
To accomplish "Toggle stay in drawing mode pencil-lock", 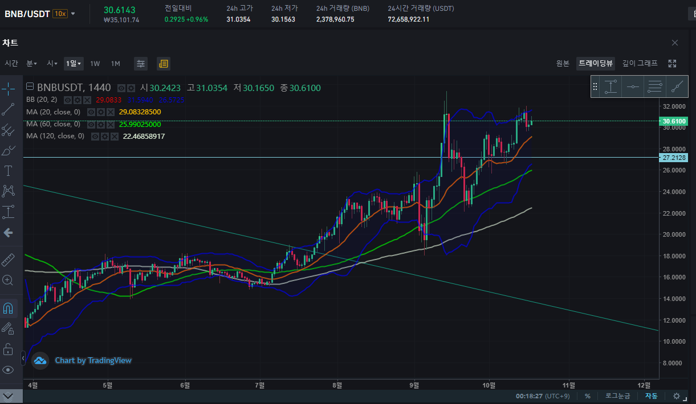I will pyautogui.click(x=8, y=328).
